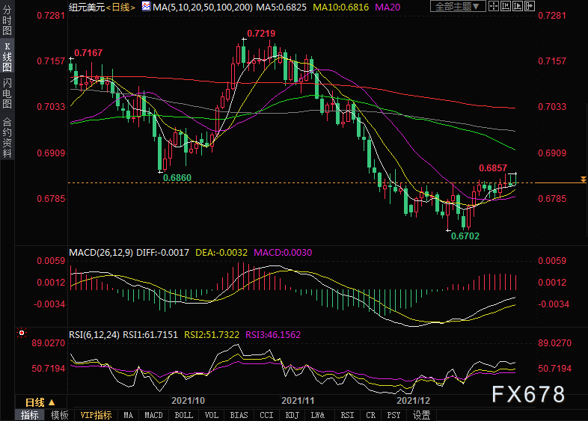Click the MA10:0.6816 value label
Screen dimensions: 588x421
point(340,7)
